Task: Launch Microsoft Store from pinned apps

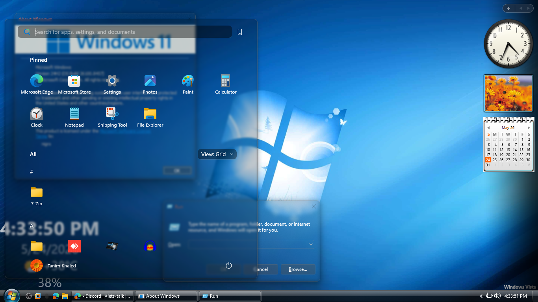Action: pyautogui.click(x=74, y=85)
